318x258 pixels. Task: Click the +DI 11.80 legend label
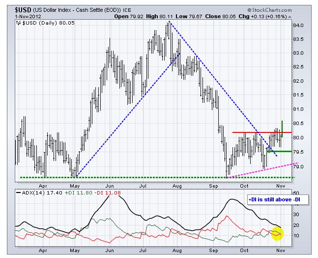78,193
